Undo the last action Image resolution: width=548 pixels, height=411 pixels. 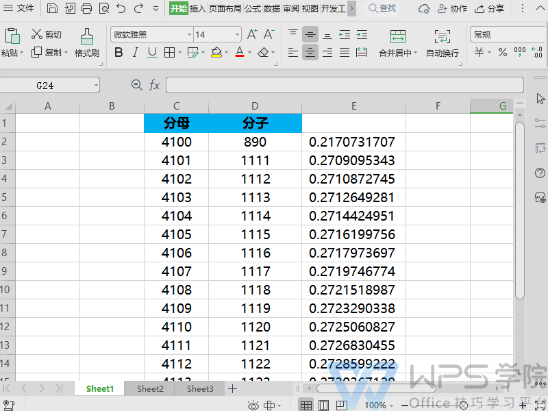click(121, 8)
